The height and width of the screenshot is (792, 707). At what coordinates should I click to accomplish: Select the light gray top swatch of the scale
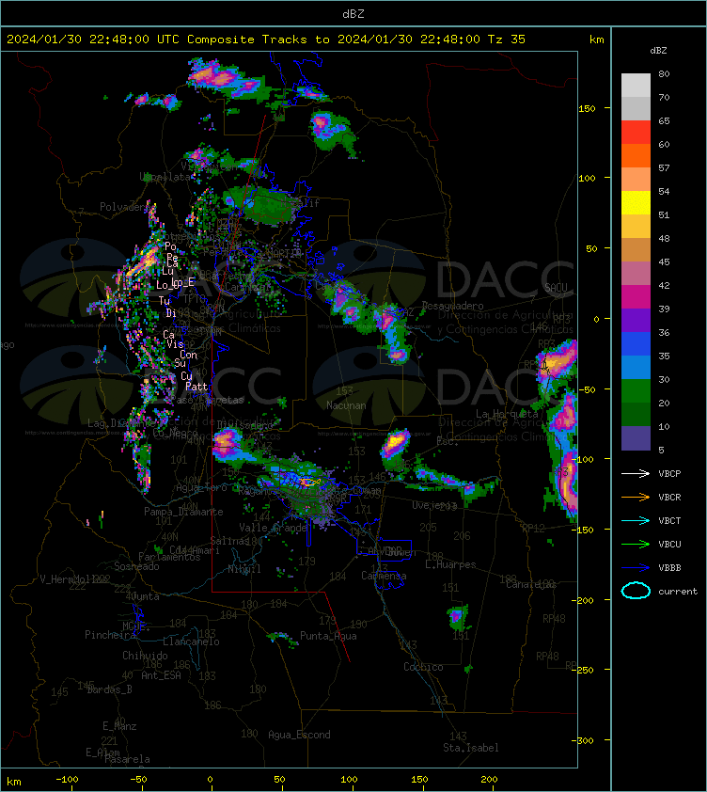click(x=636, y=86)
